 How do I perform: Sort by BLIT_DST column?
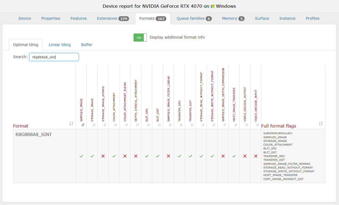159,125
